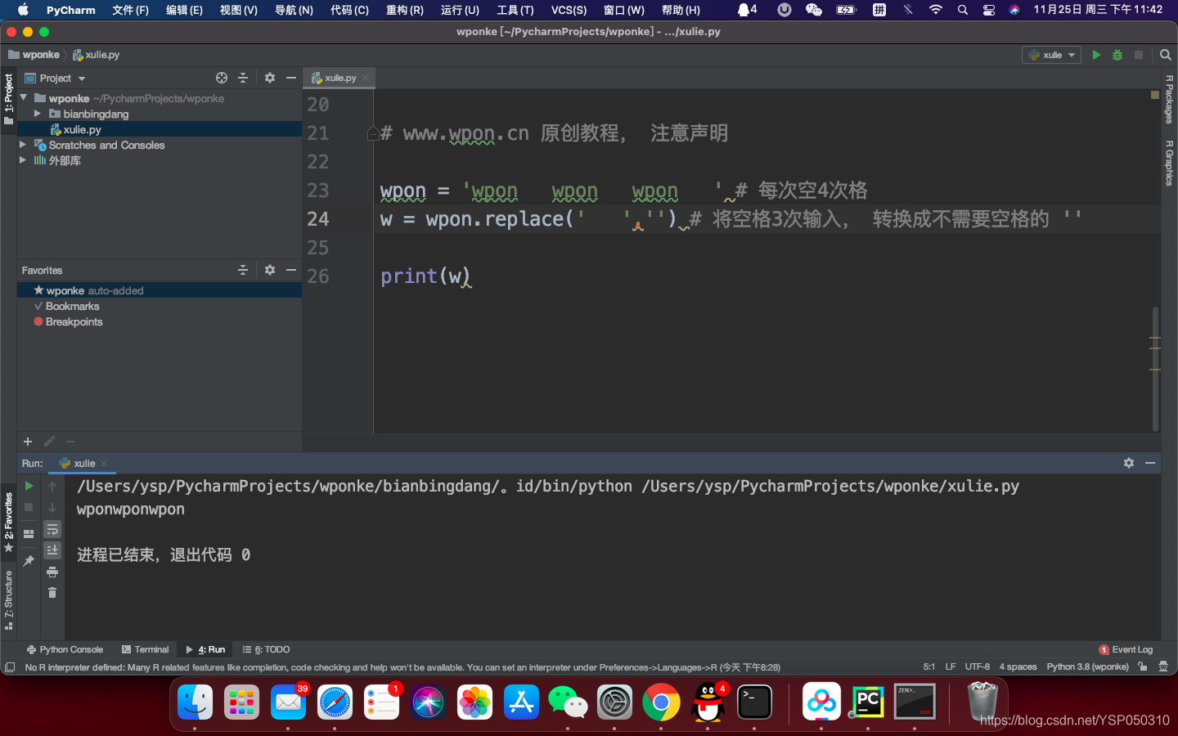This screenshot has height=736, width=1178.
Task: Open the R Graphics side panel
Action: pos(1169,163)
